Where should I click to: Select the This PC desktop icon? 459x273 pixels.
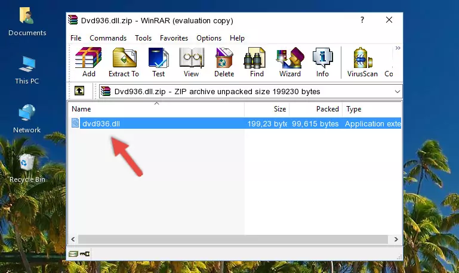click(27, 70)
